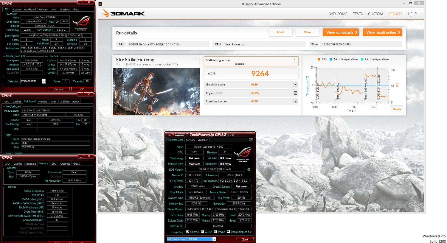
Task: Click the ROG badge in GPU-Z title bar
Action: tap(178, 135)
